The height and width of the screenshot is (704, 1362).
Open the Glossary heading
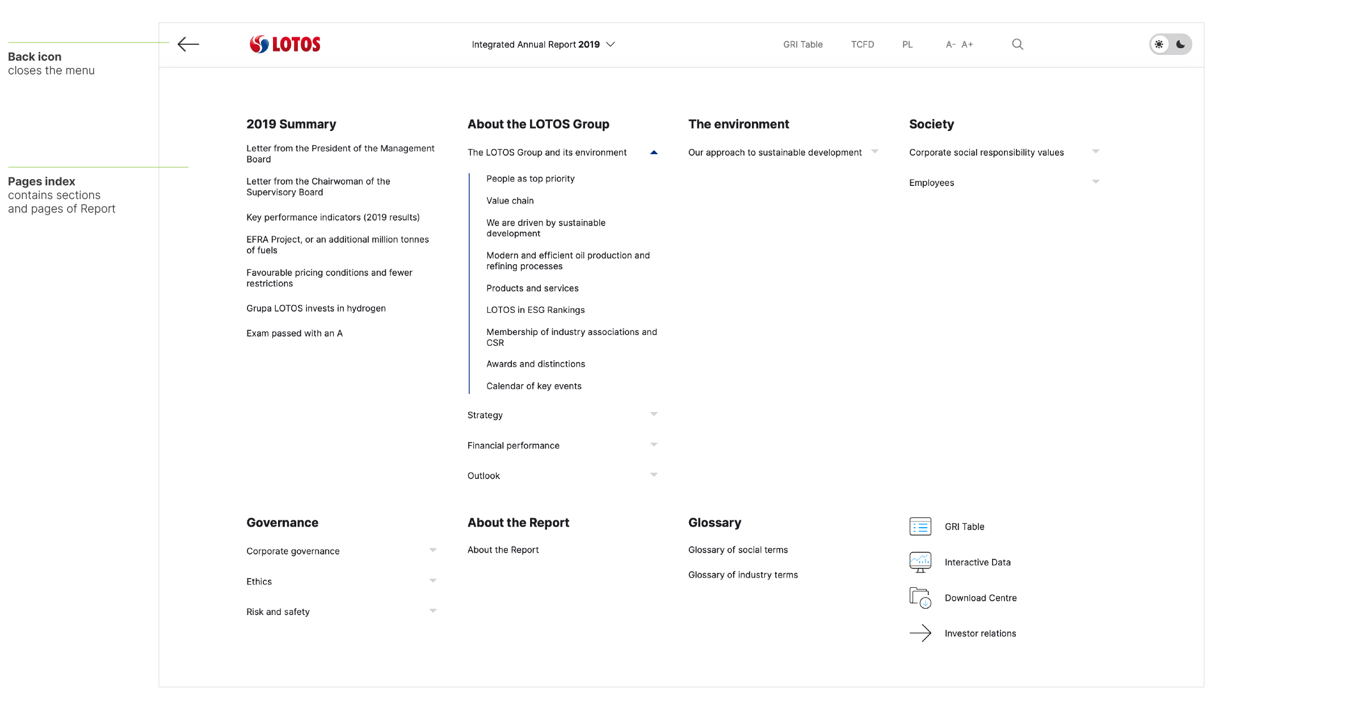click(x=714, y=523)
